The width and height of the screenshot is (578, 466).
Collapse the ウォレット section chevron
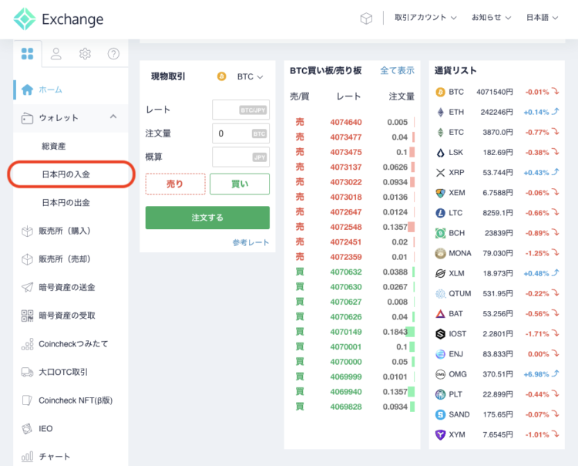click(113, 117)
